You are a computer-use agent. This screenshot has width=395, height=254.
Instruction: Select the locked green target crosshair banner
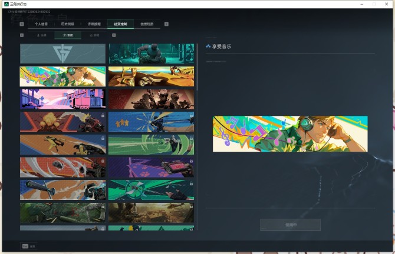tap(152, 190)
